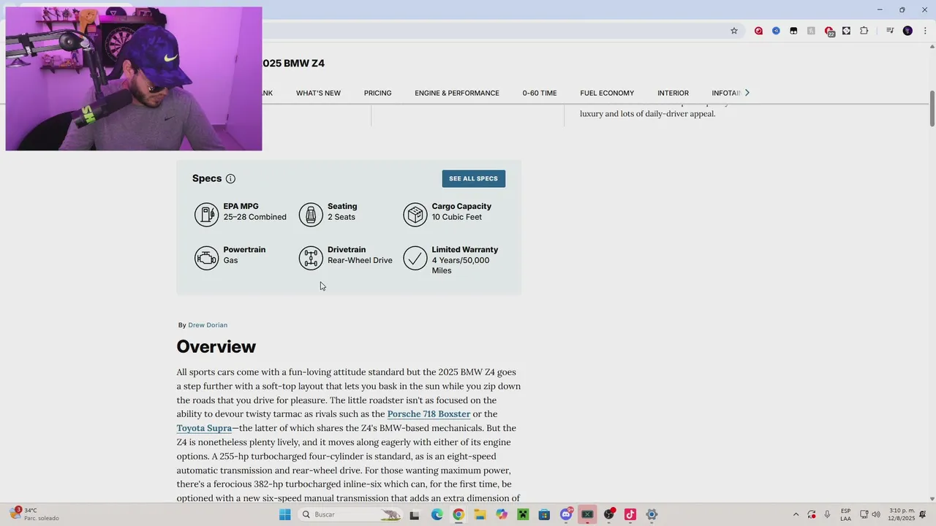
Task: Go to the Interior section
Action: click(673, 93)
